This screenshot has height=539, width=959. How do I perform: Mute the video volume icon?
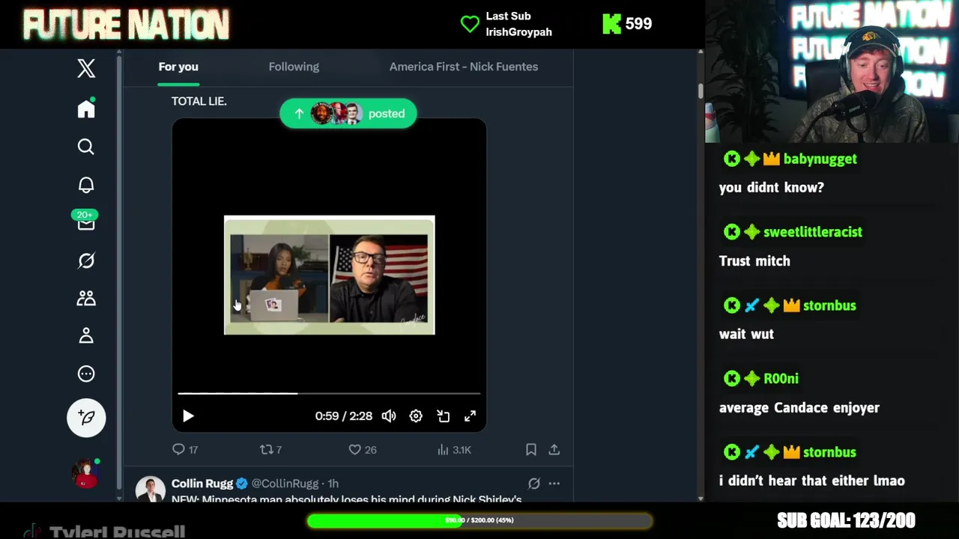pyautogui.click(x=389, y=416)
